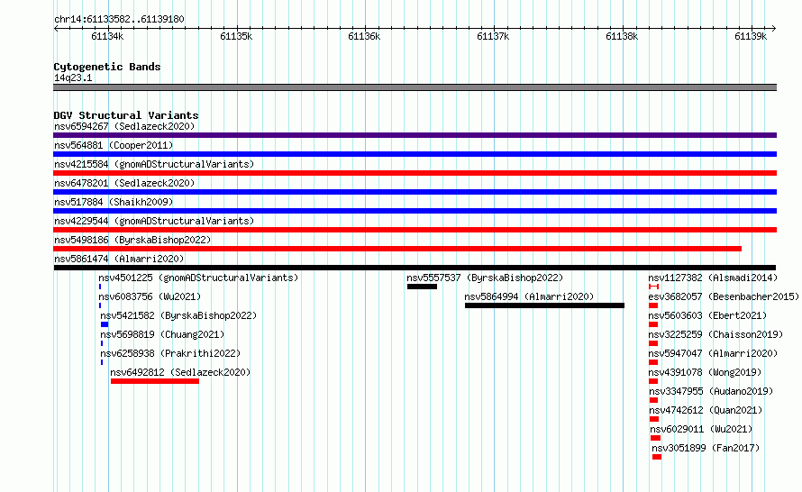Click the 61134k ruler tick label

pos(107,36)
